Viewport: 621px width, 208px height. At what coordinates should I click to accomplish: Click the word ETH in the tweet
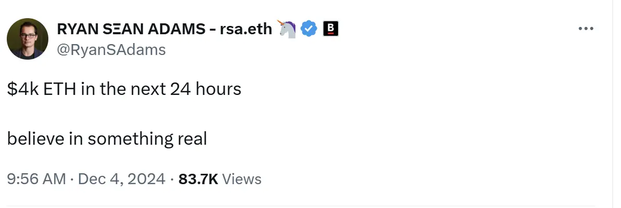[54, 90]
